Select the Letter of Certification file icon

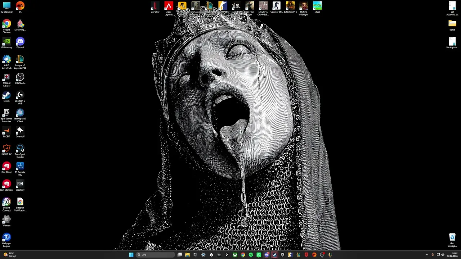20,204
